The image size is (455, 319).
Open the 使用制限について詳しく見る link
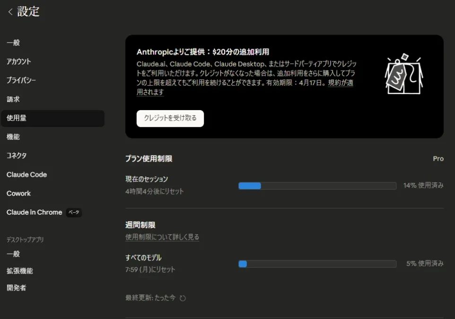tap(162, 237)
